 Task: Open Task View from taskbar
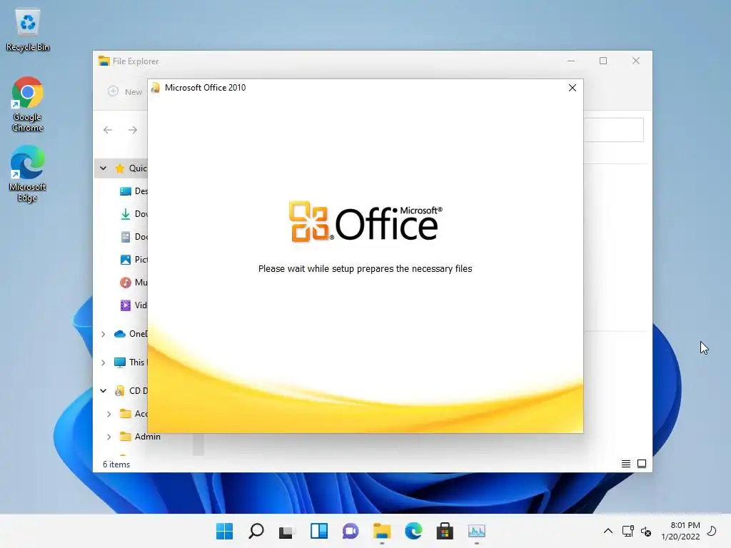(287, 531)
